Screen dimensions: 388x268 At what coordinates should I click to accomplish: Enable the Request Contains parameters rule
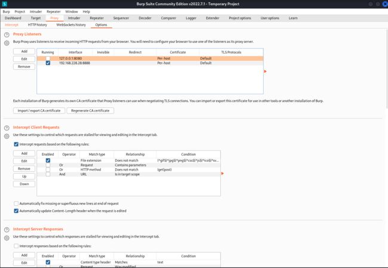pyautogui.click(x=48, y=165)
